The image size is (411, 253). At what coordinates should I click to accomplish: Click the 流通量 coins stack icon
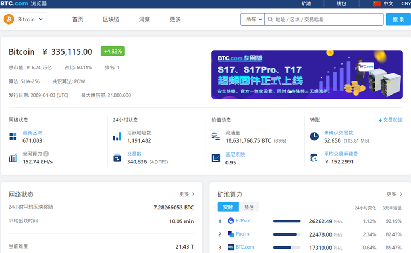216,136
